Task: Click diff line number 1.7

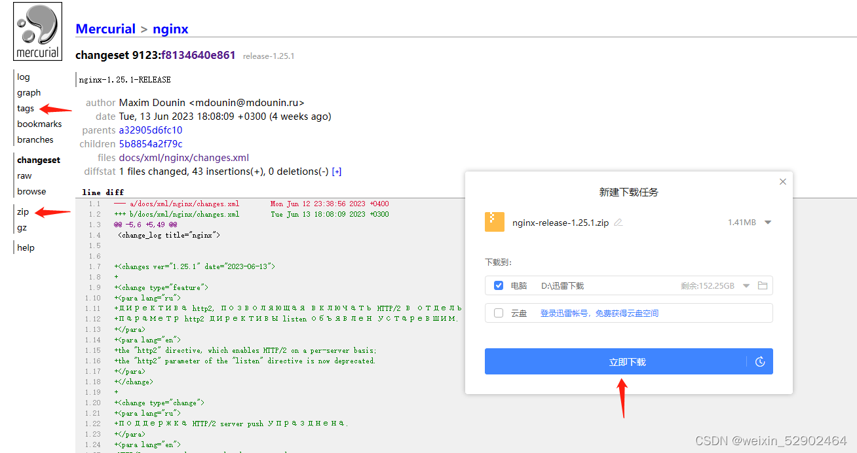Action: [x=95, y=266]
